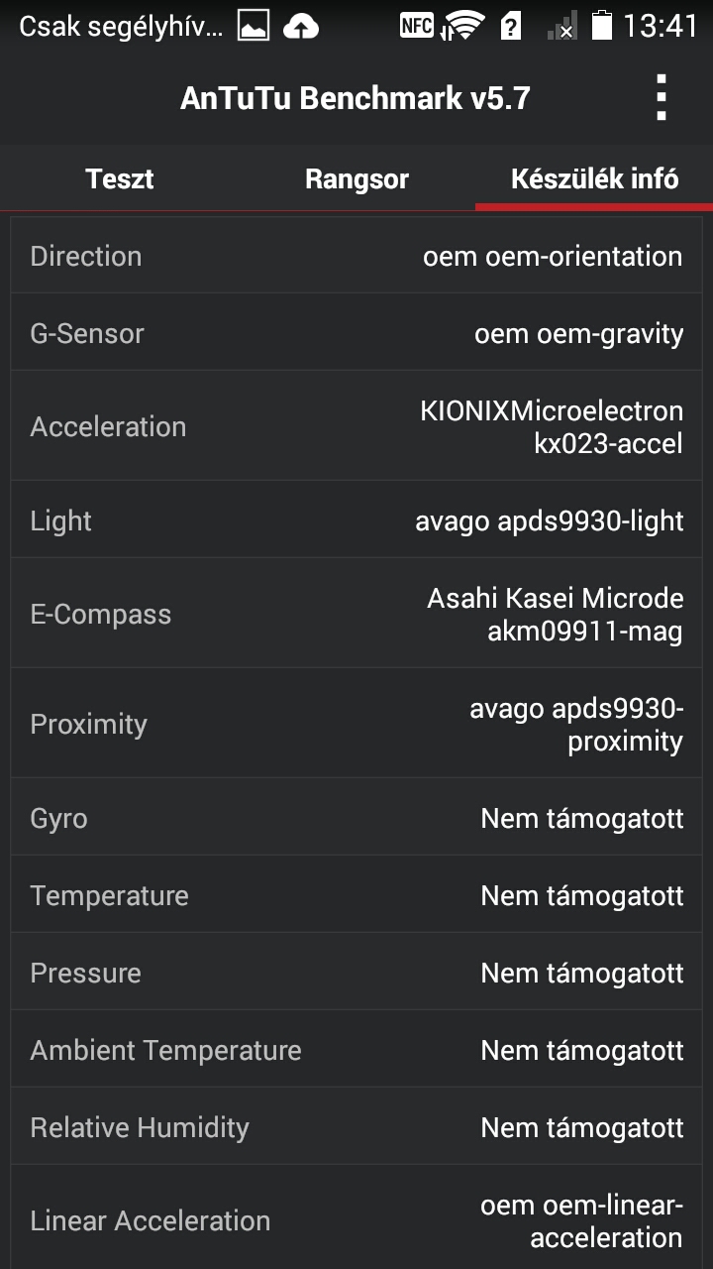Tap the AnTuTu Benchmark v5.7 title
713x1269 pixels.
click(356, 98)
